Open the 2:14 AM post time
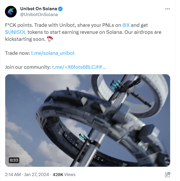The height and width of the screenshot is (181, 180). tap(13, 175)
